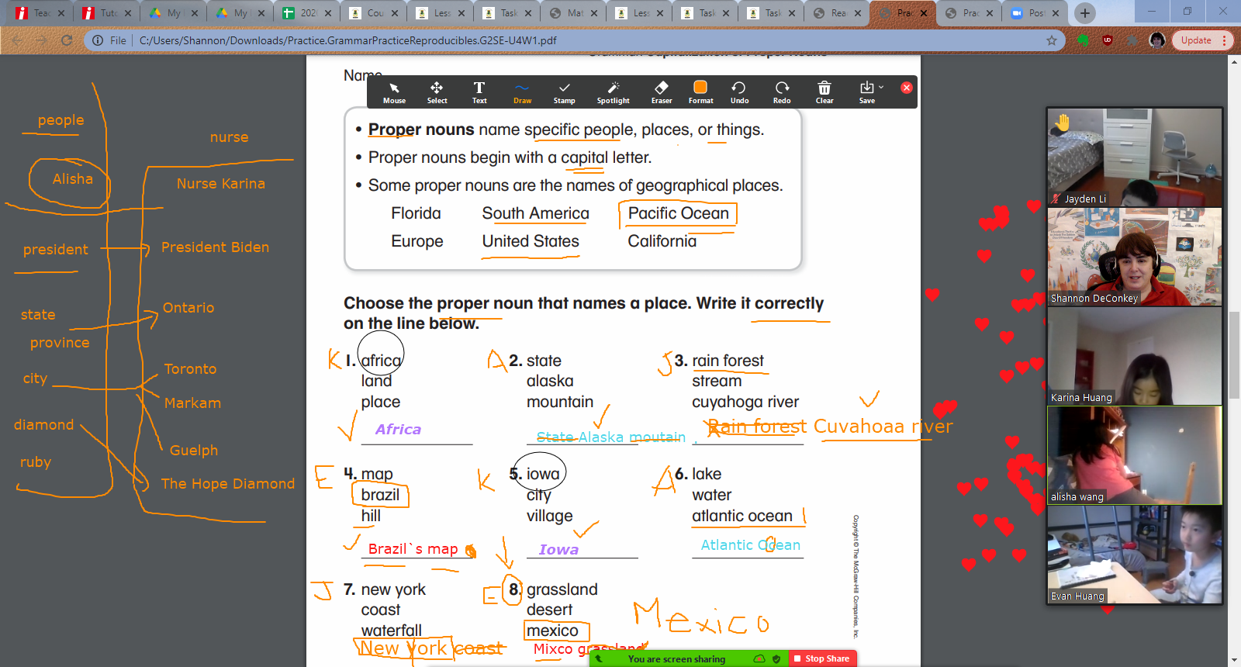The image size is (1241, 667).
Task: Bookmark this page with the star icon
Action: coord(1052,40)
